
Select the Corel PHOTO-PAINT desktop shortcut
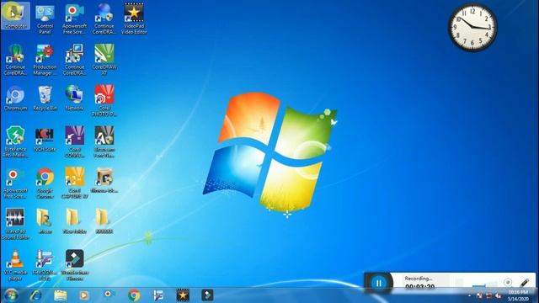pyautogui.click(x=104, y=101)
